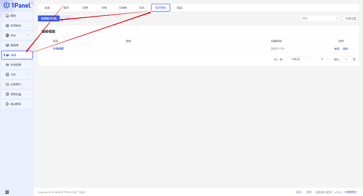This screenshot has height=196, width=363.
Task: Switch to the 存储卷 tab
Action: point(123,8)
